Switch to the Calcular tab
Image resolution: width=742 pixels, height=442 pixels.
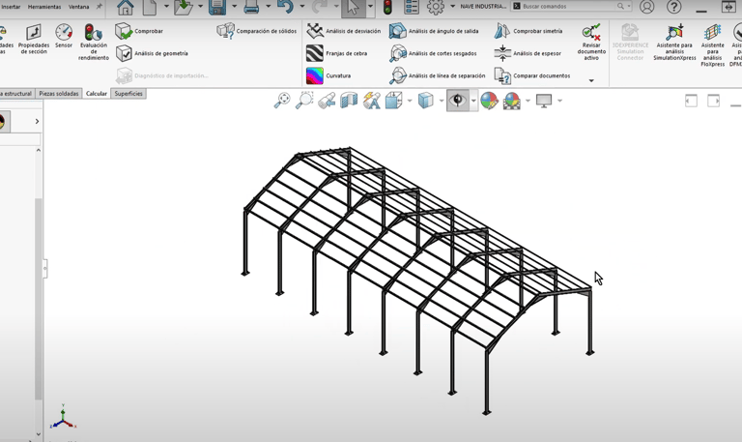[x=96, y=94]
